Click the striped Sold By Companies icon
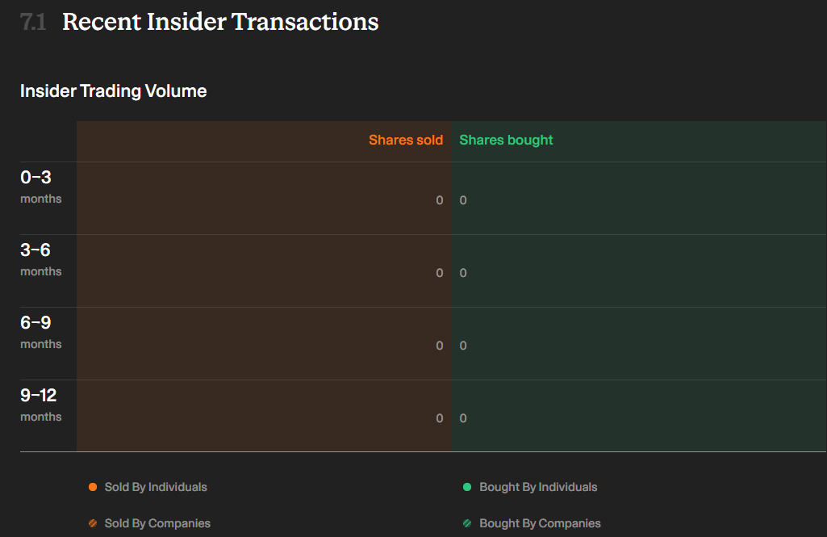The image size is (827, 537). (x=93, y=523)
